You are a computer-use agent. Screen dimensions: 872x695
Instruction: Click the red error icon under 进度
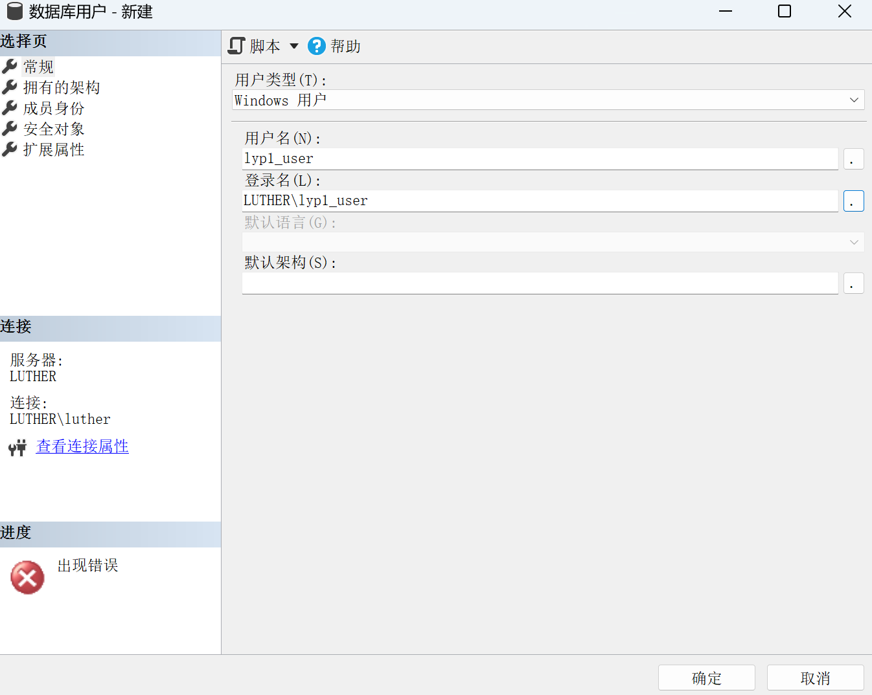[27, 577]
